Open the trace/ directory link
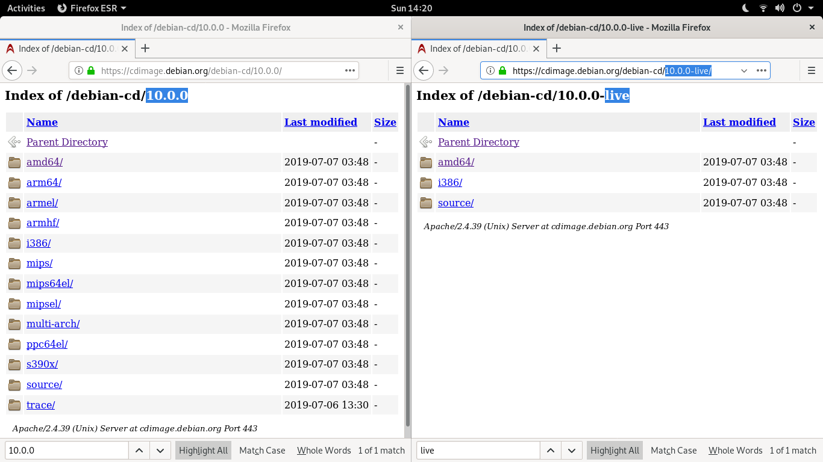Viewport: 823px width, 462px height. [x=41, y=405]
